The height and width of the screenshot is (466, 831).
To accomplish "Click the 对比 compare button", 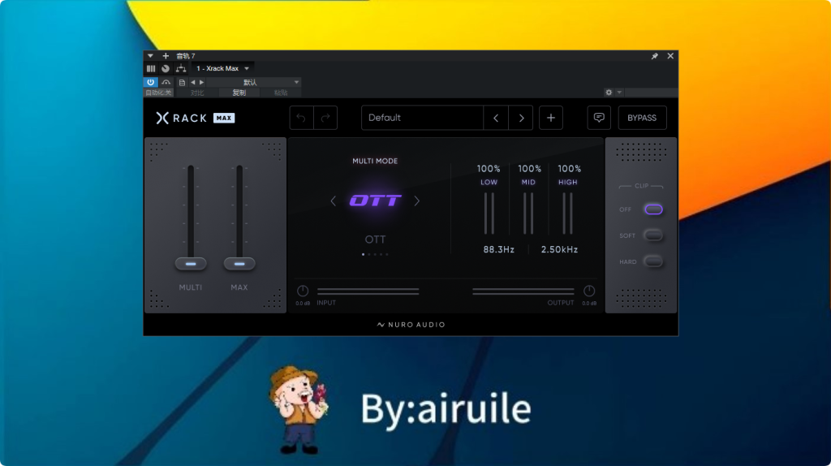I will click(x=197, y=93).
